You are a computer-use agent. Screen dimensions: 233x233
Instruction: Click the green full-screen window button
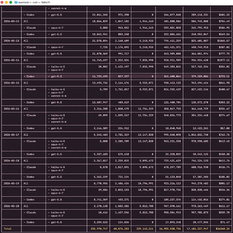click(11, 2)
